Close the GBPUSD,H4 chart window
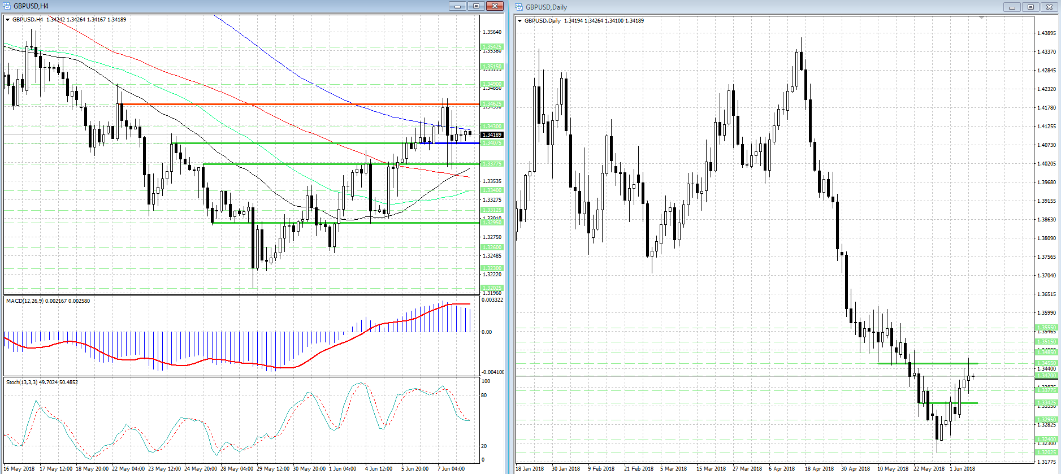This screenshot has height=474, width=1061. [495, 6]
